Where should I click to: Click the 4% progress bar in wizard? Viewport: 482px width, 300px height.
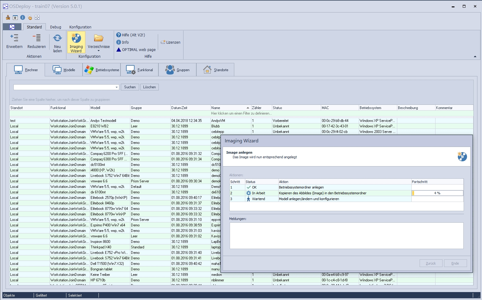tap(437, 193)
